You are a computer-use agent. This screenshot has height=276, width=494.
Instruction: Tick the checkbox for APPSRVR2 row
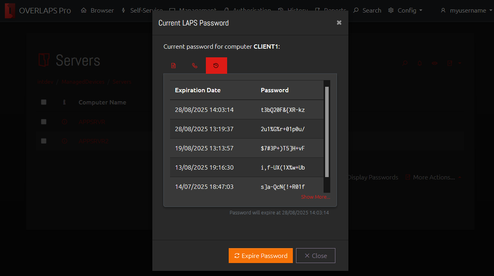point(44,141)
